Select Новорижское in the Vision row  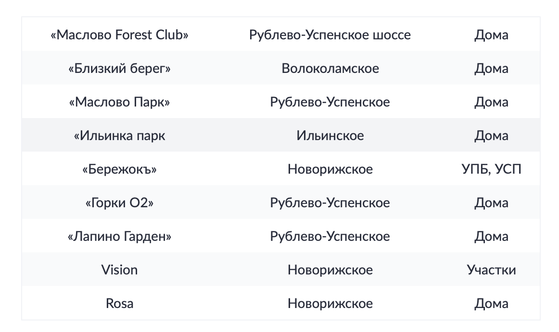tap(330, 270)
